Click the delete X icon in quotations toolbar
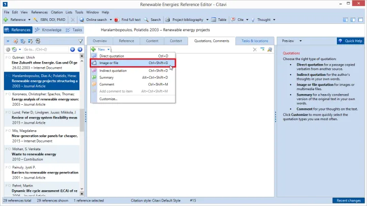The image size is (367, 206). 255,49
